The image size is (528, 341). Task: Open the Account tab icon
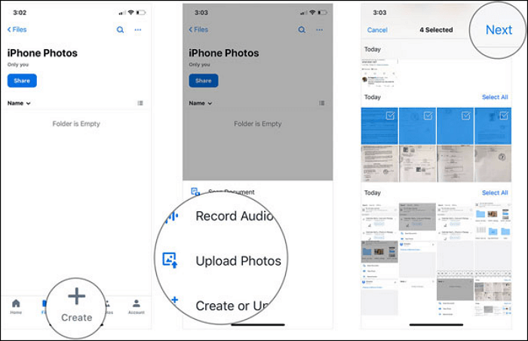click(136, 303)
